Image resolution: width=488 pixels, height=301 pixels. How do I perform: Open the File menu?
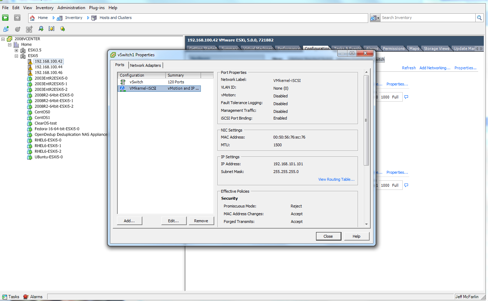[x=6, y=8]
